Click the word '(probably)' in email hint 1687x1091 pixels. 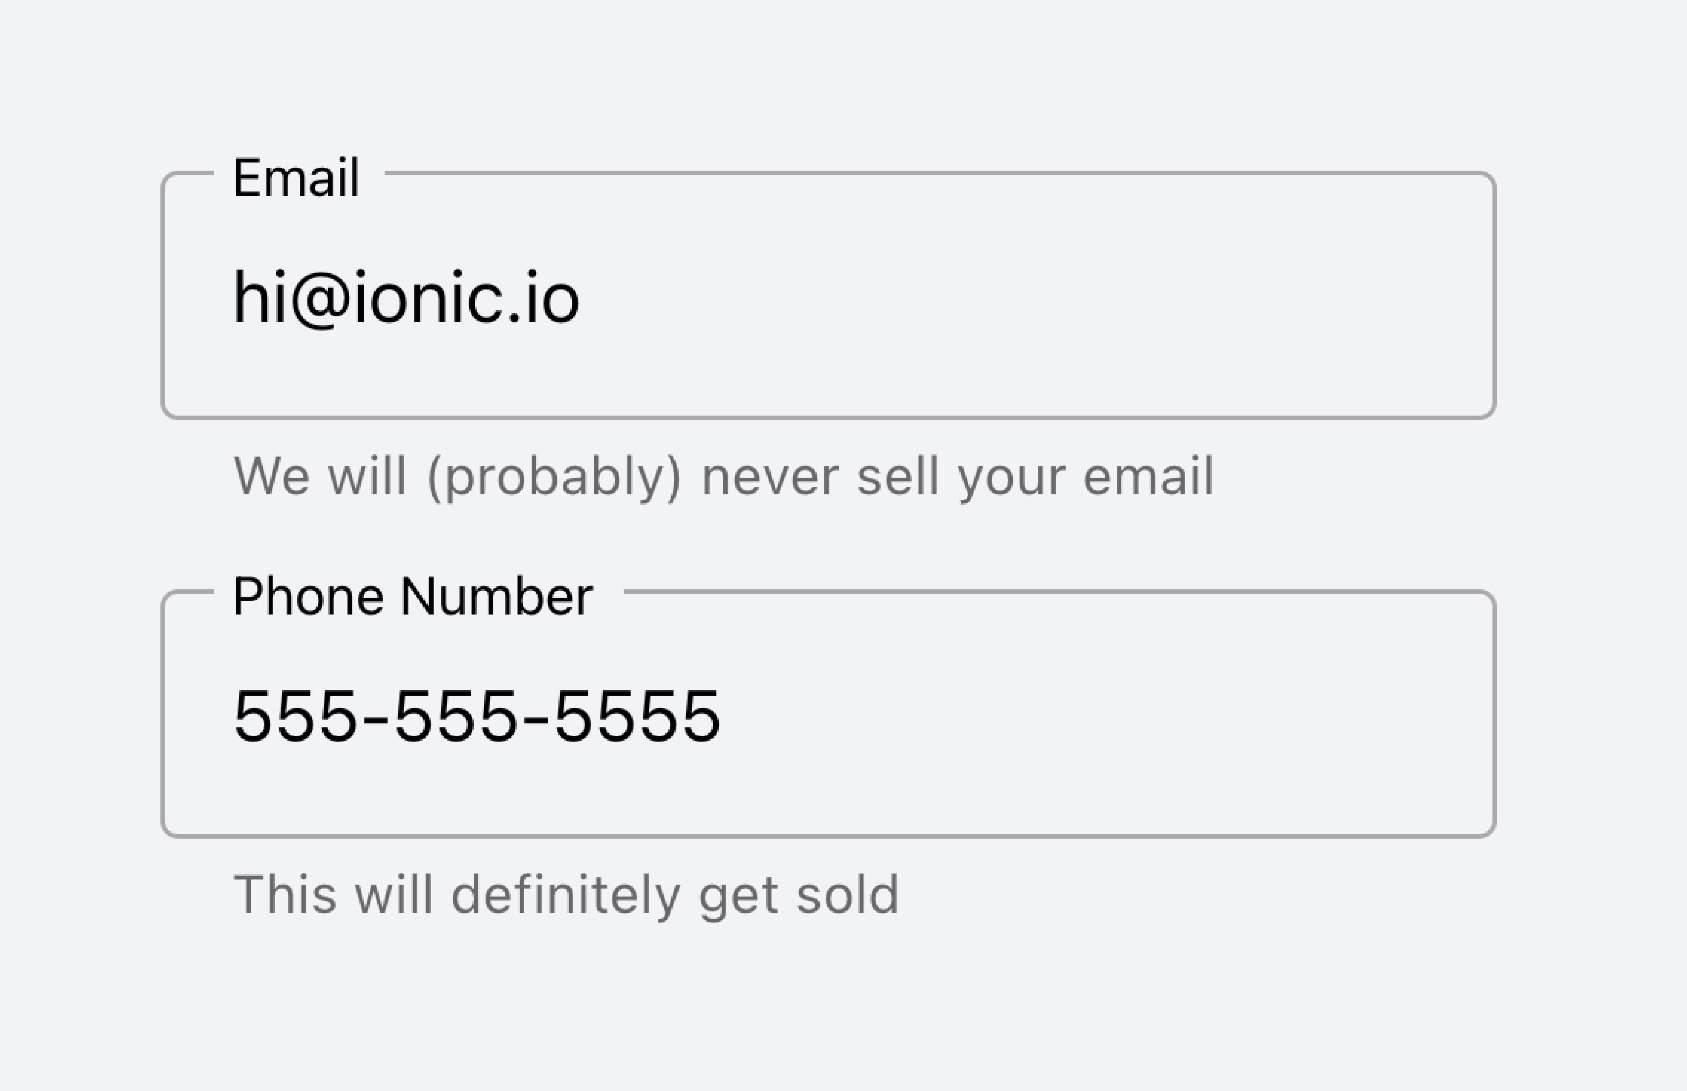[553, 477]
